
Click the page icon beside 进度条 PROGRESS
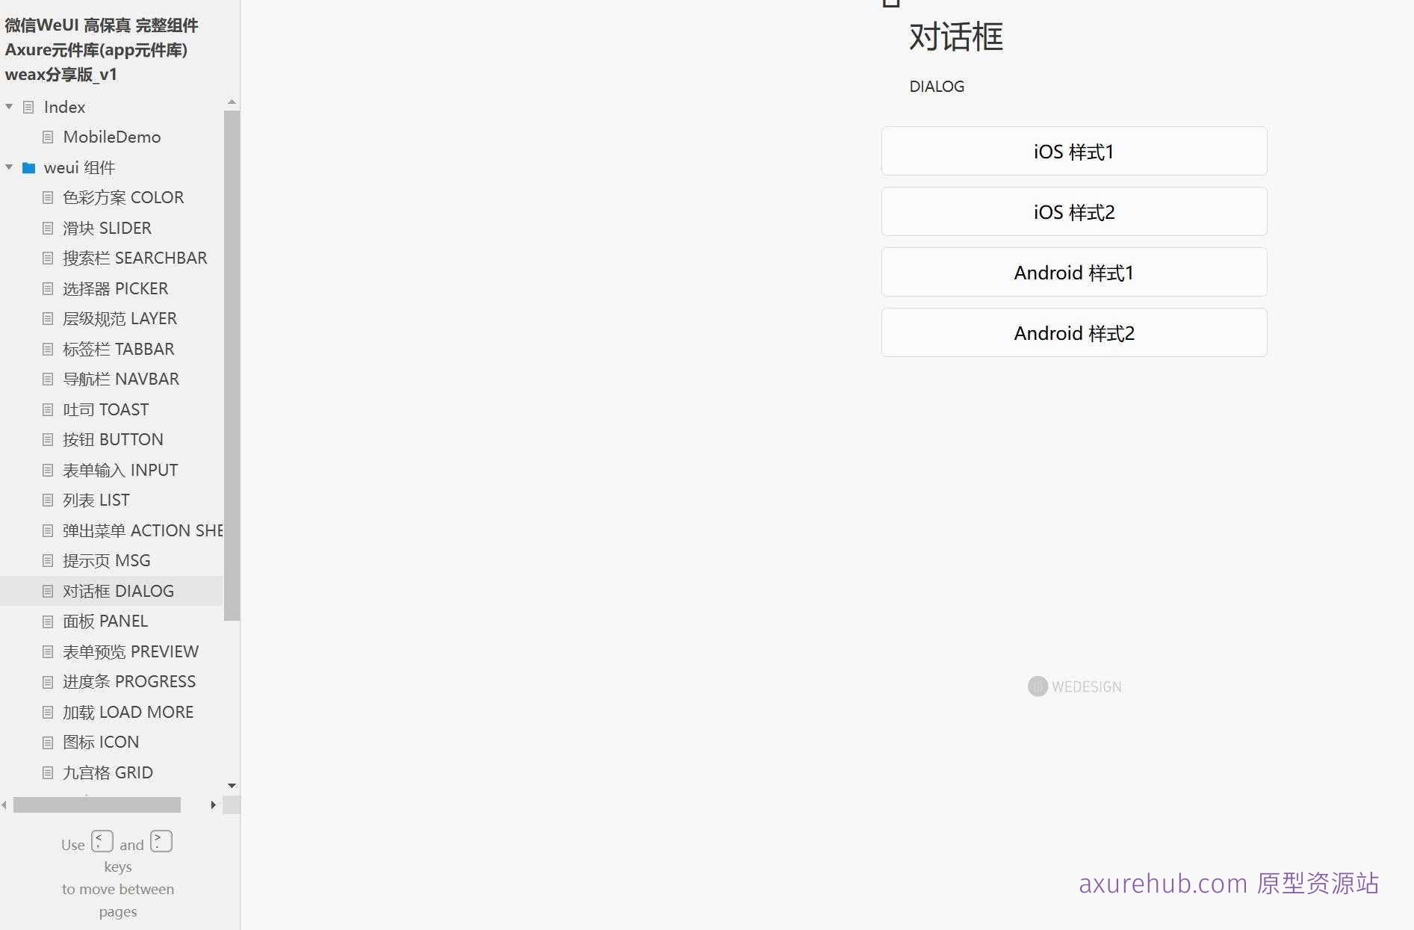(48, 681)
